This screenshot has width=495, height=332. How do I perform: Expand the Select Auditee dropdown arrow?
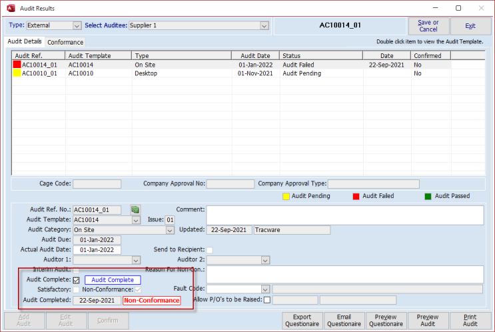[264, 25]
